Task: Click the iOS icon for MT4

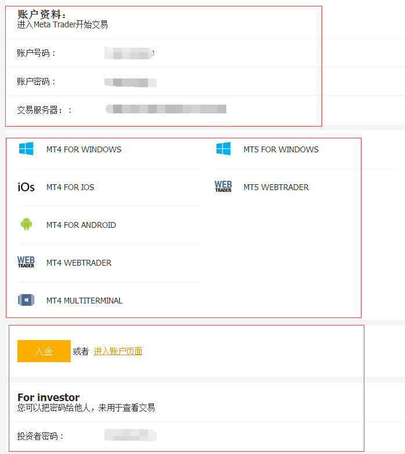Action: pyautogui.click(x=26, y=187)
